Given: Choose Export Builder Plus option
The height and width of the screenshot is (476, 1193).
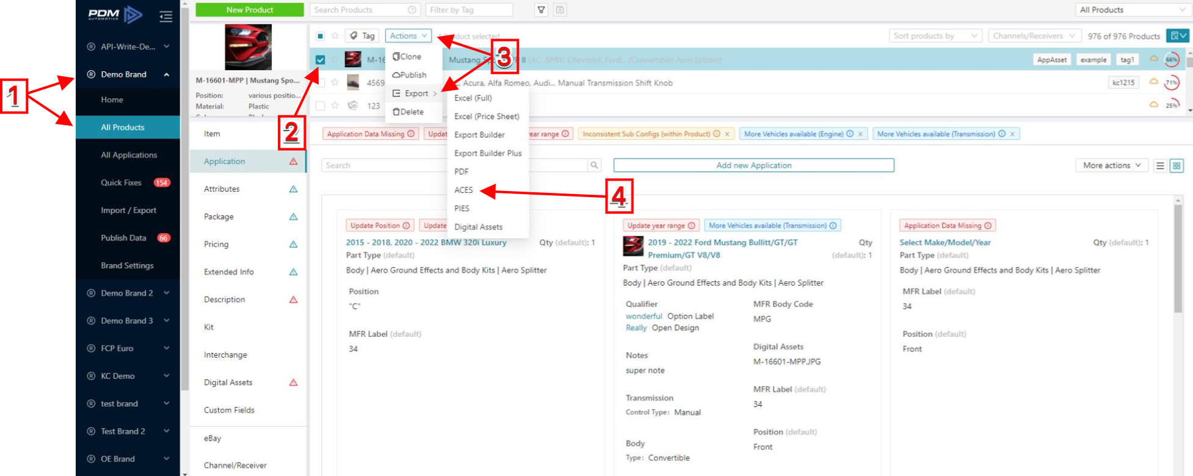Looking at the screenshot, I should [488, 153].
